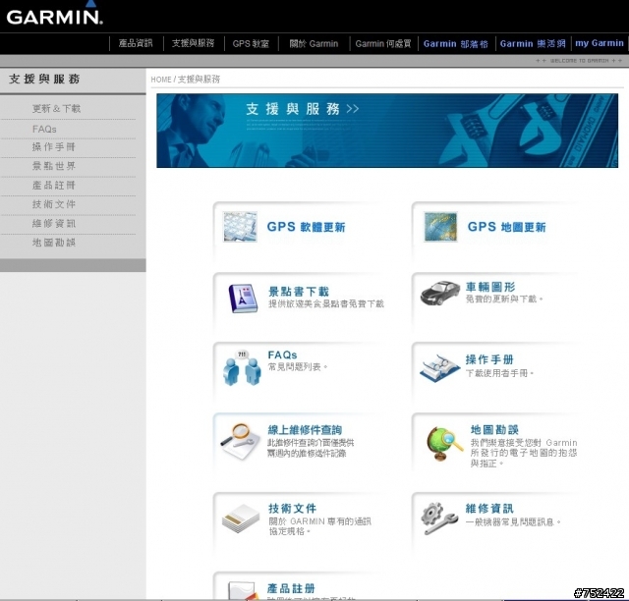Click text 常見問題列表
Screen dimensions: 629x601
coord(298,367)
